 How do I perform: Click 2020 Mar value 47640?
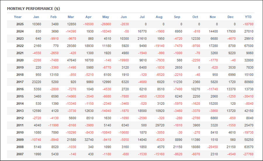pyautogui.click(x=72, y=60)
